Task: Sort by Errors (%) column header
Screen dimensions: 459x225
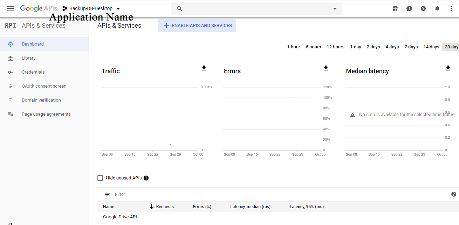Action: 202,207
